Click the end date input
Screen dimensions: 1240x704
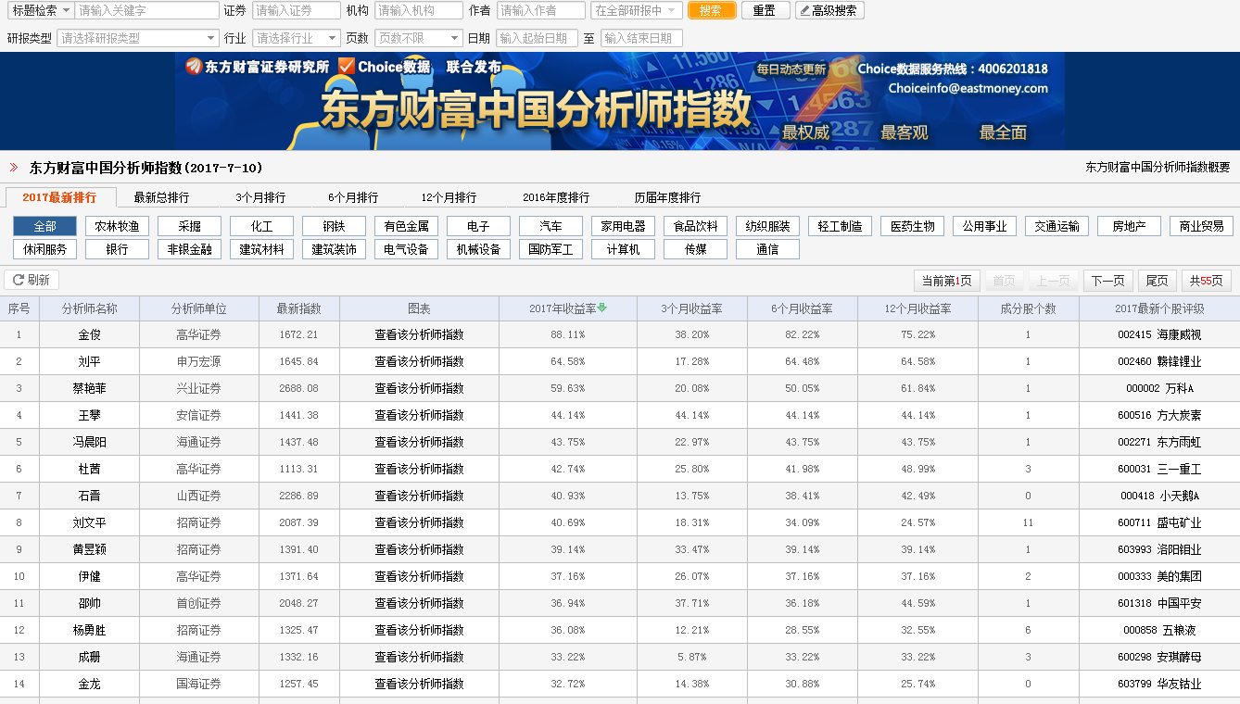click(x=641, y=38)
